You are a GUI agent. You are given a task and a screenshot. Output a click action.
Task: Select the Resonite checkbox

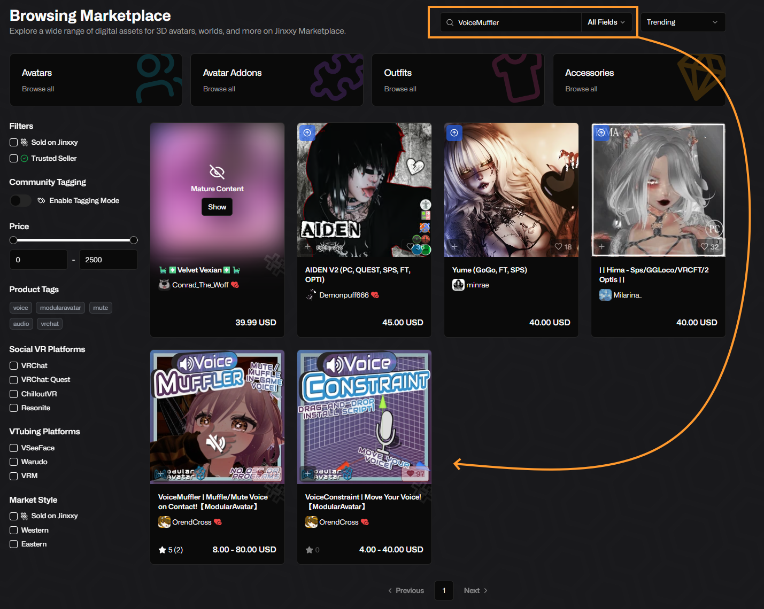[x=14, y=408]
